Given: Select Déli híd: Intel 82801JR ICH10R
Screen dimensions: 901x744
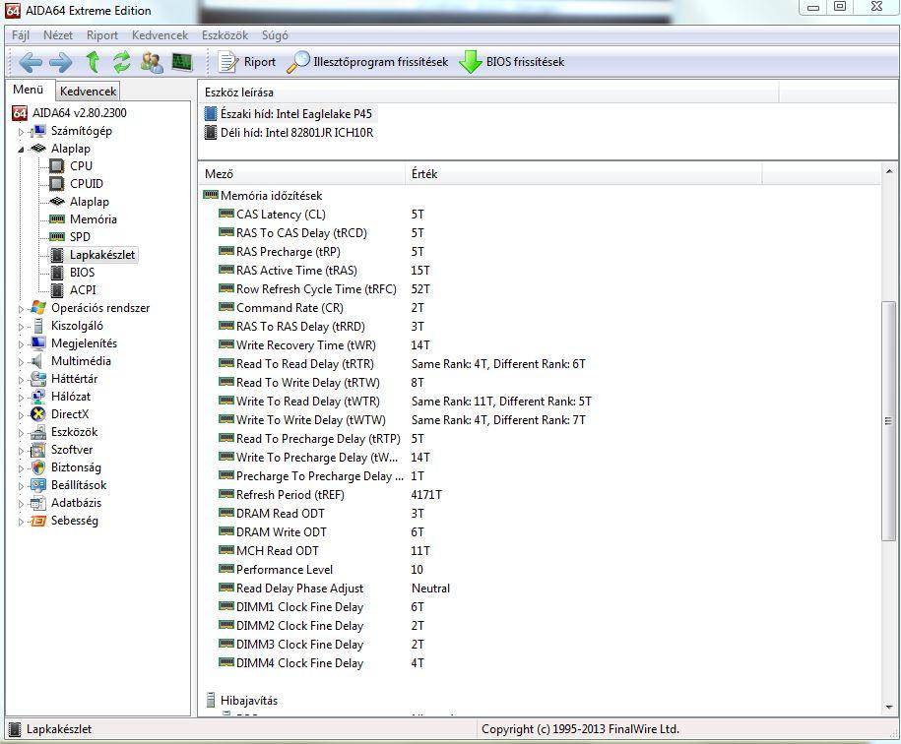Looking at the screenshot, I should tap(290, 133).
